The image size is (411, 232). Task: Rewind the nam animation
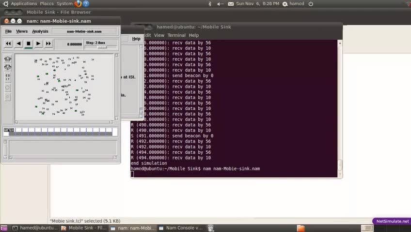[8, 43]
